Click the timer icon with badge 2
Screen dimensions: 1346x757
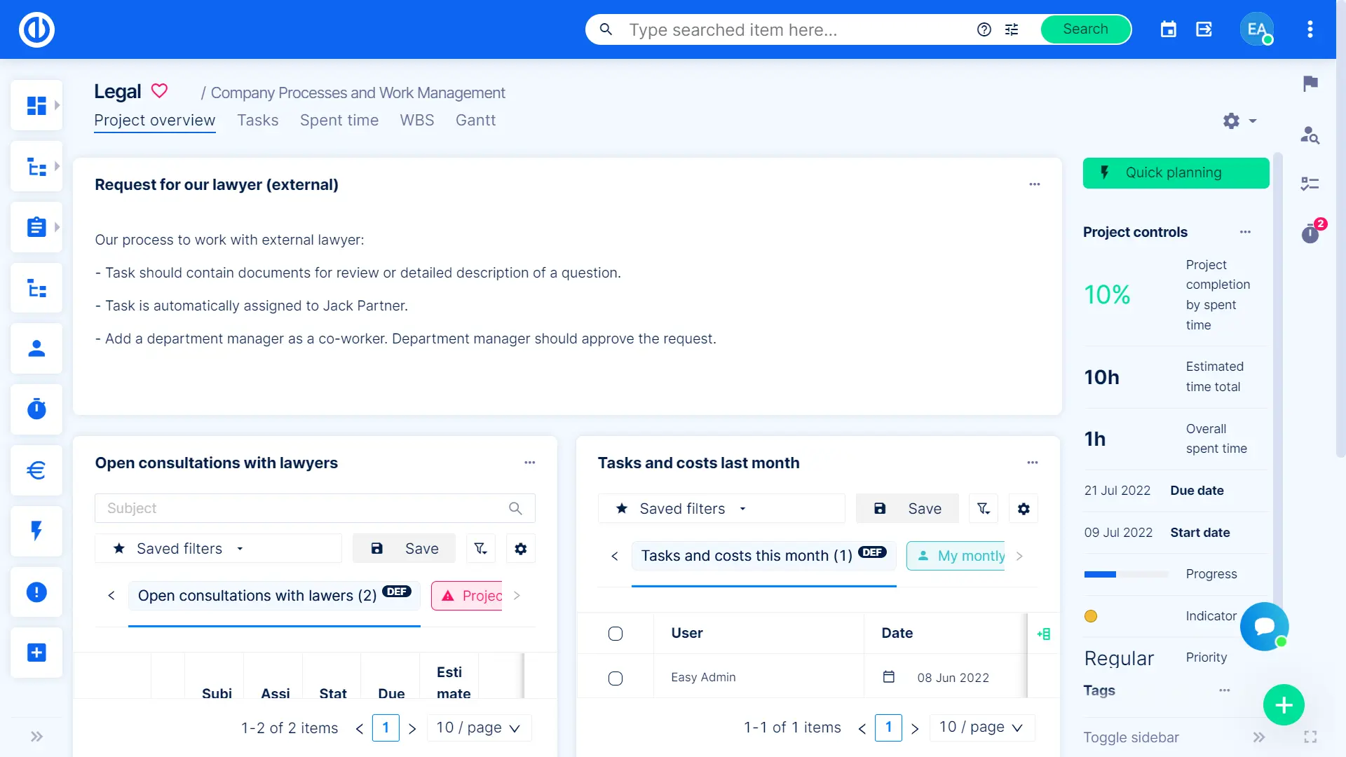coord(1310,233)
